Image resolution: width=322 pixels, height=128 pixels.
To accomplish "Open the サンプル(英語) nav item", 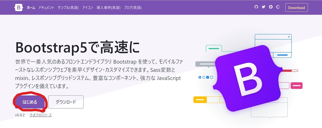I will pos(68,8).
